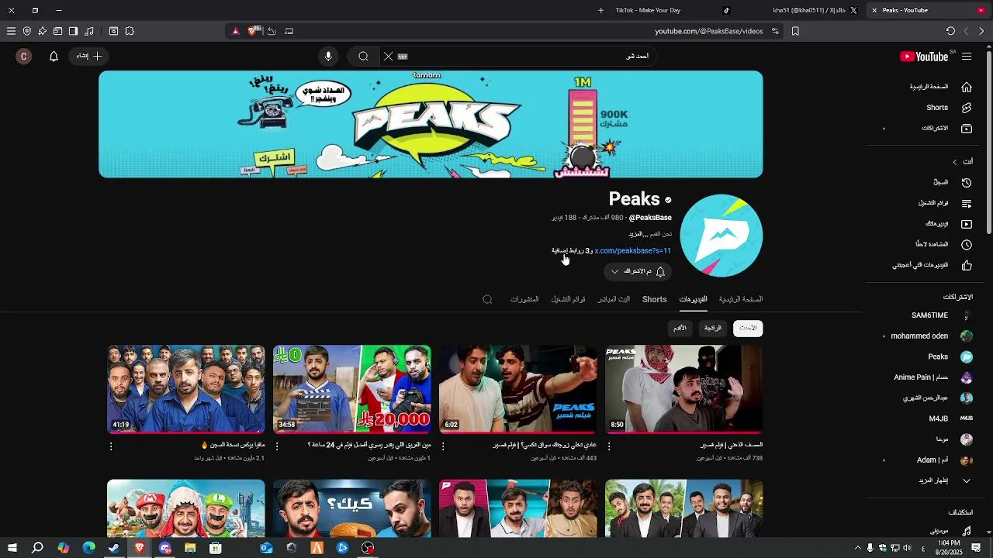Open File Explorer from the taskbar
The image size is (993, 558).
(x=190, y=548)
